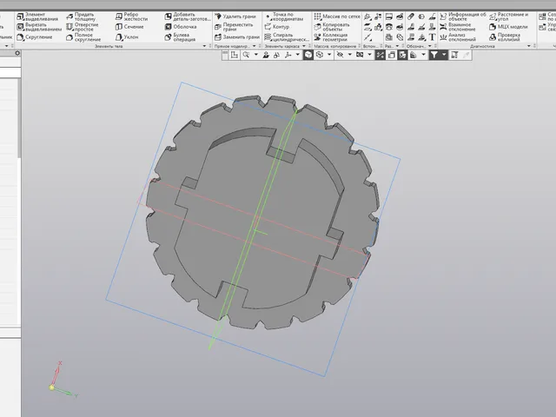The height and width of the screenshot is (417, 556).
Task: Measure with Расстояние и угол
Action: click(x=509, y=17)
